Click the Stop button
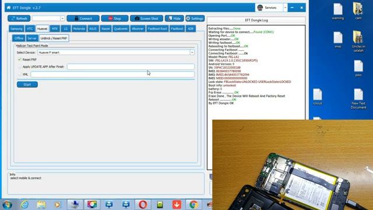The height and width of the screenshot is (210, 373). click(115, 18)
